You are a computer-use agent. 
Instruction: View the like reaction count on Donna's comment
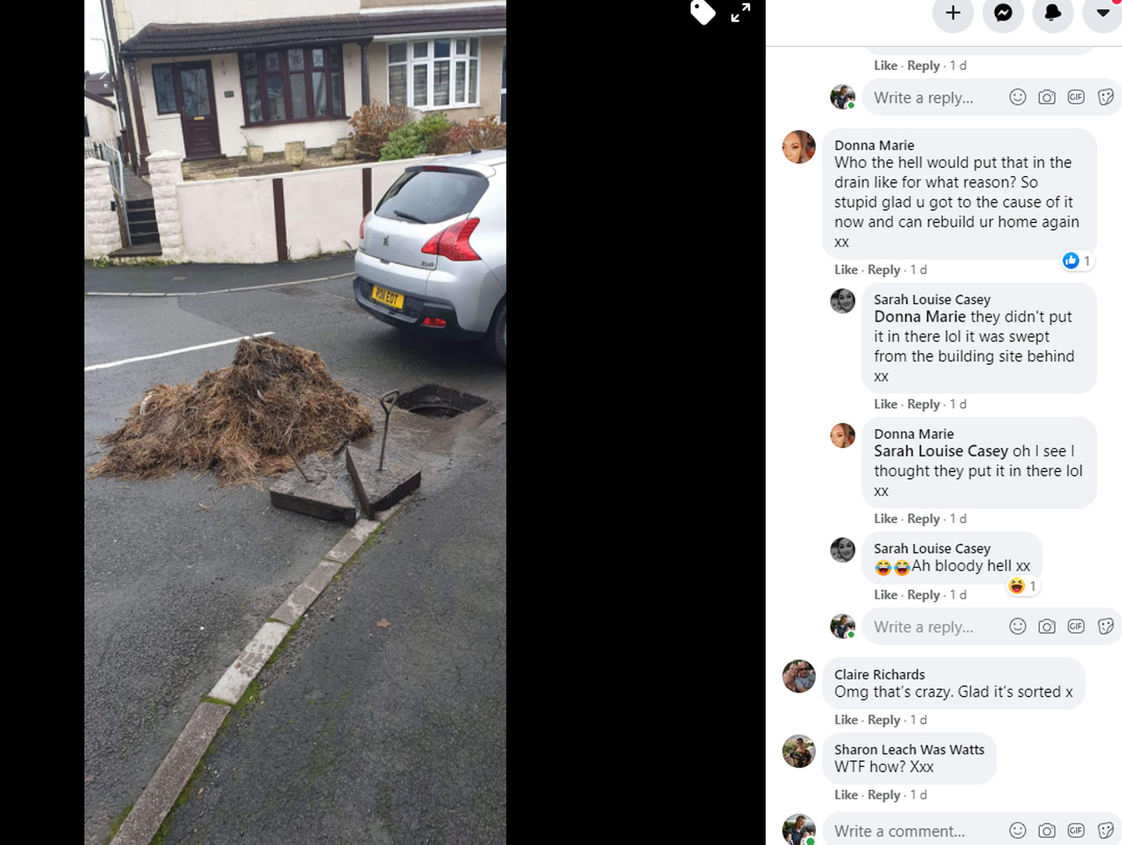pos(1078,261)
